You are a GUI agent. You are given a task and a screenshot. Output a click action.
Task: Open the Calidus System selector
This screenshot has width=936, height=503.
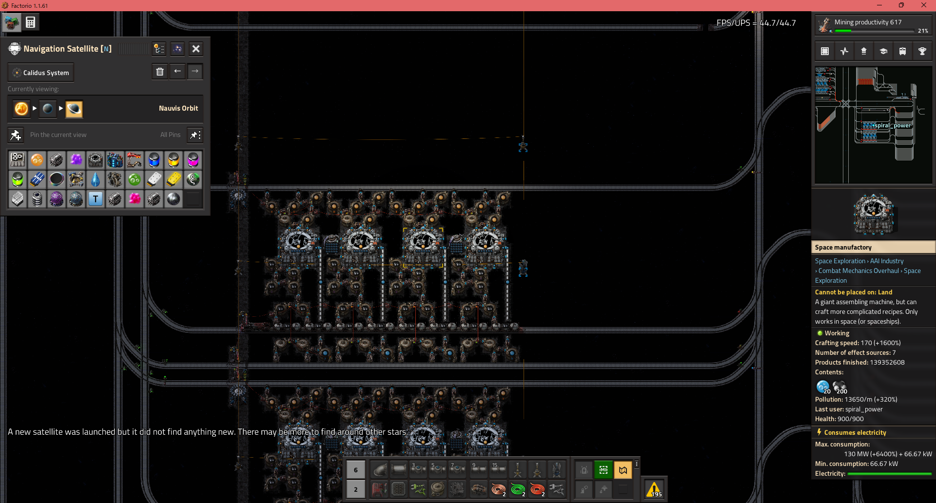(41, 73)
